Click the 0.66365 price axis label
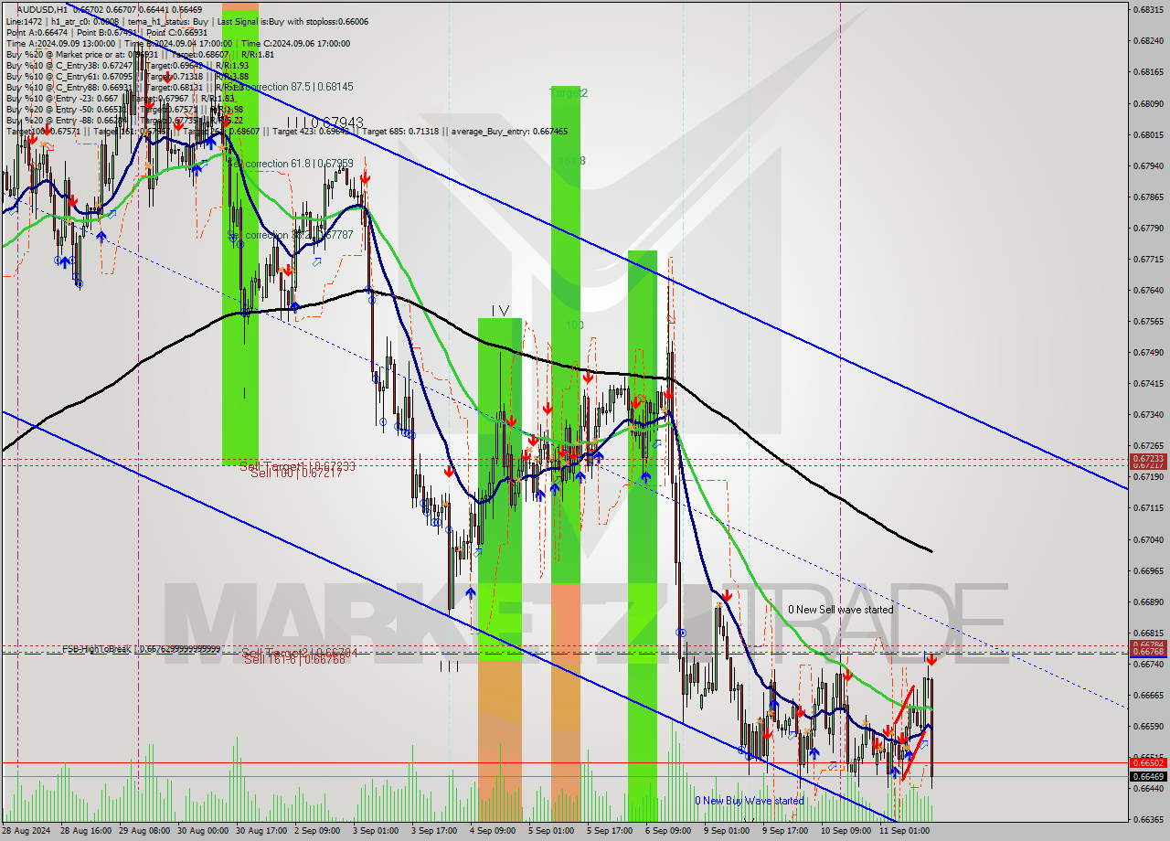1170x841 pixels. point(1148,820)
